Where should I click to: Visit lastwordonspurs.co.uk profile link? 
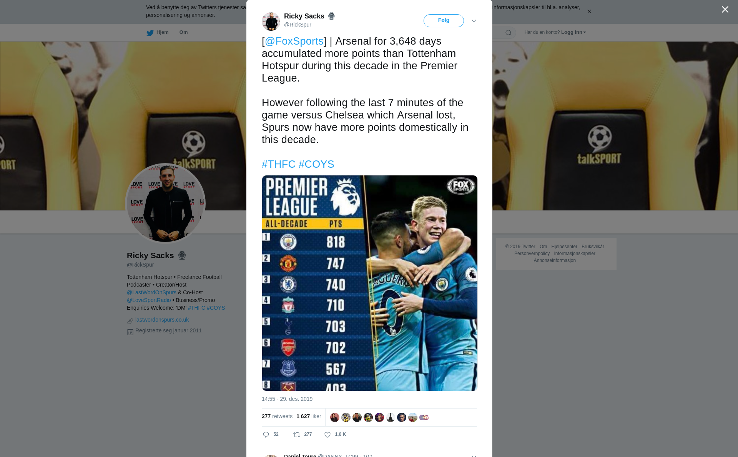(162, 320)
